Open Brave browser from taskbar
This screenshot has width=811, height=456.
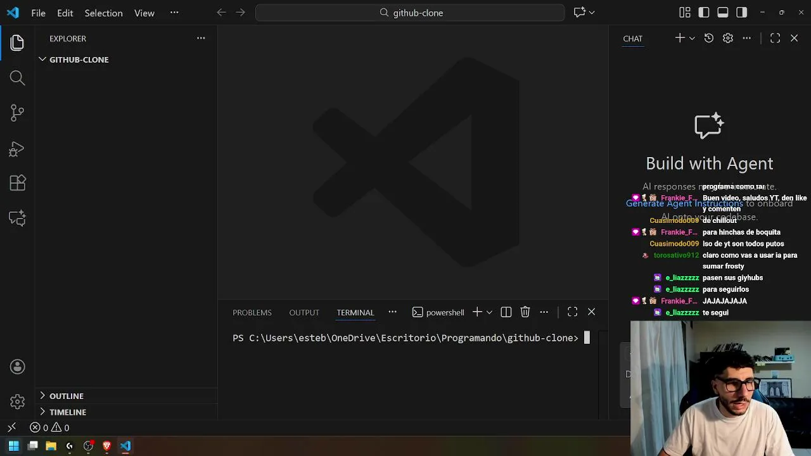106,446
